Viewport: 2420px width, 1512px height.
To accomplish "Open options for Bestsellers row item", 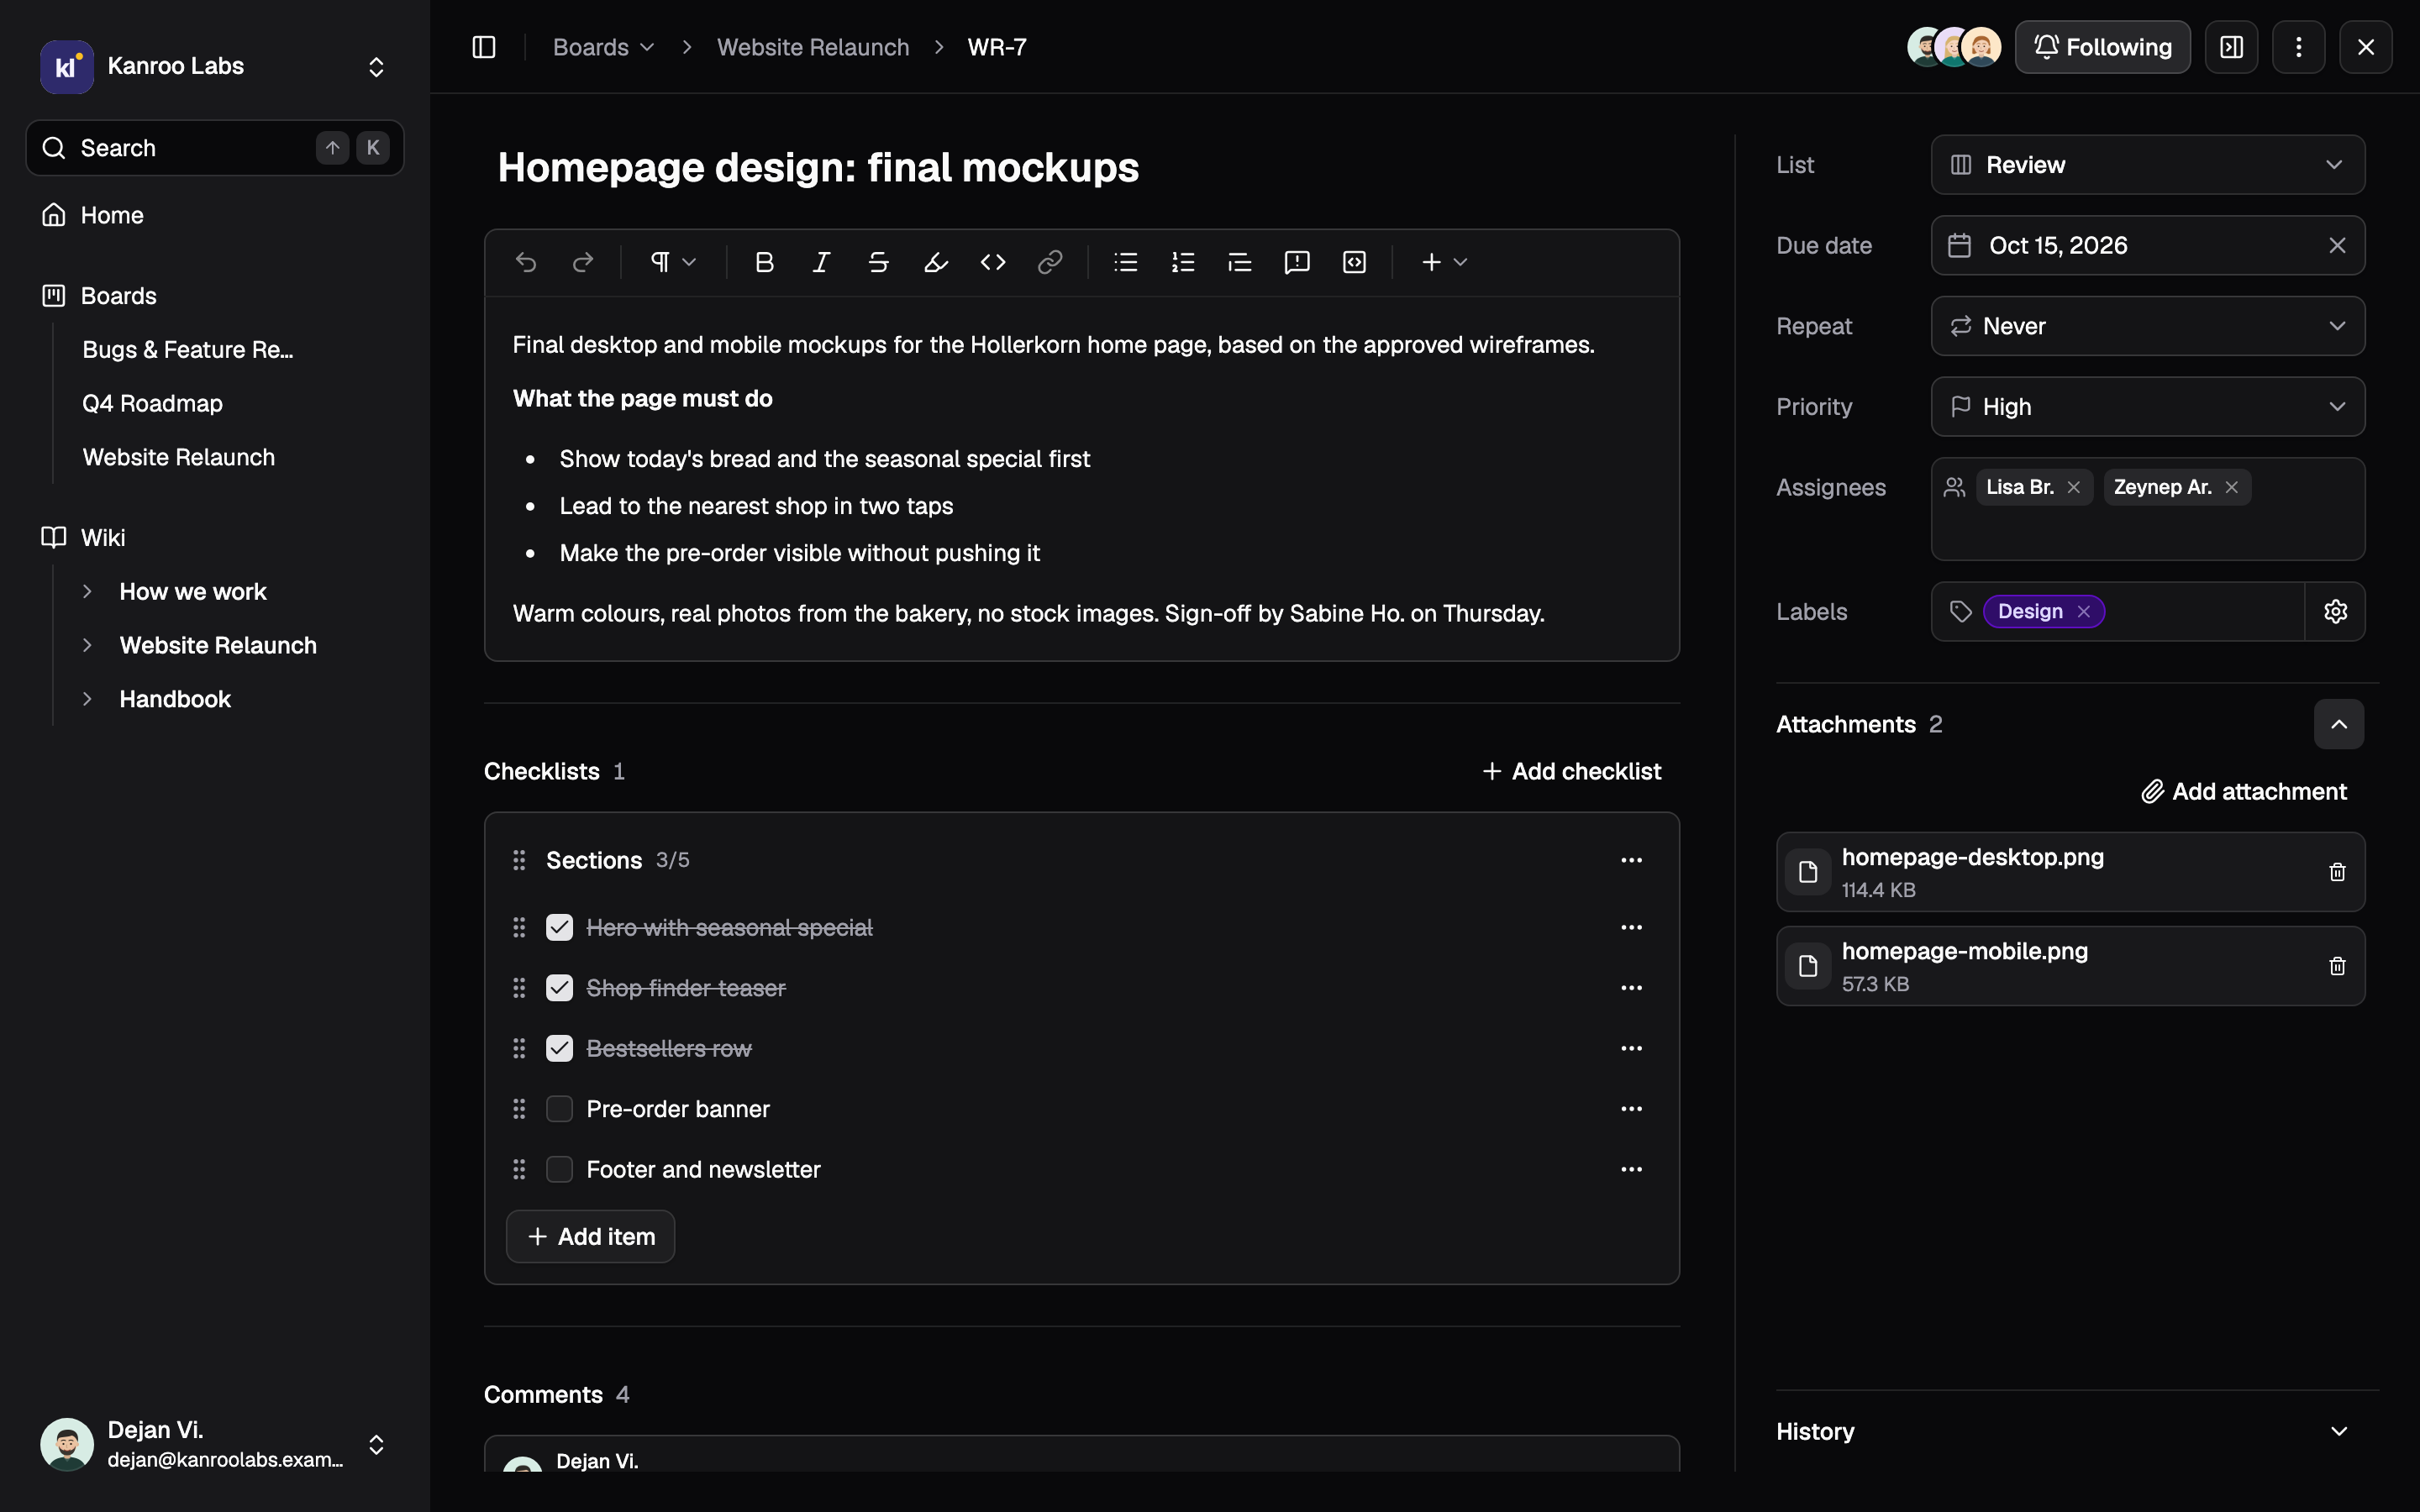I will click(1631, 1048).
